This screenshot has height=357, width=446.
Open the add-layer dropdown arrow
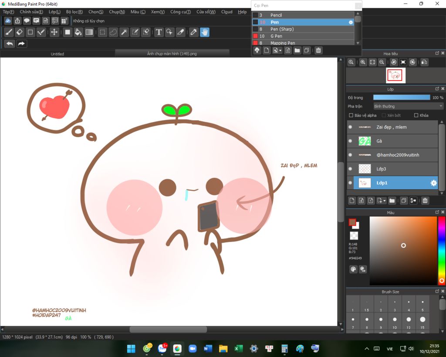[385, 201]
